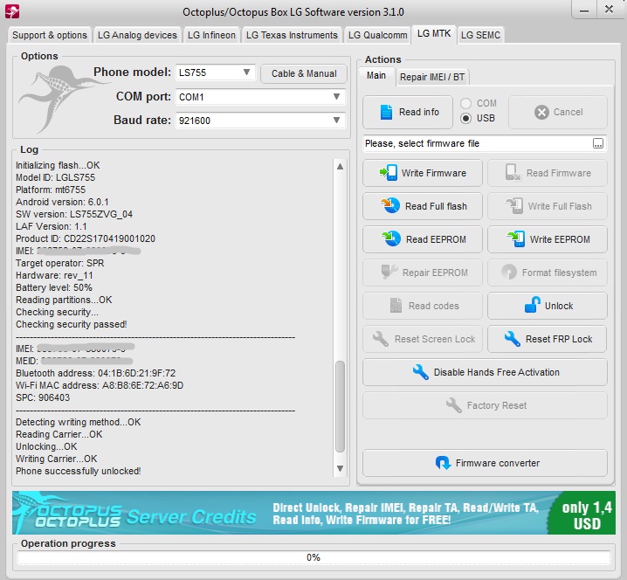Click the Cancel X icon
Screen dimensions: 627x580
pos(541,113)
